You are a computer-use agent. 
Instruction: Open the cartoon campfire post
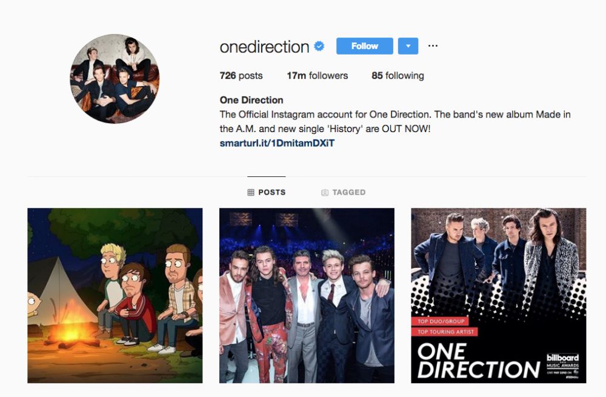pyautogui.click(x=115, y=296)
